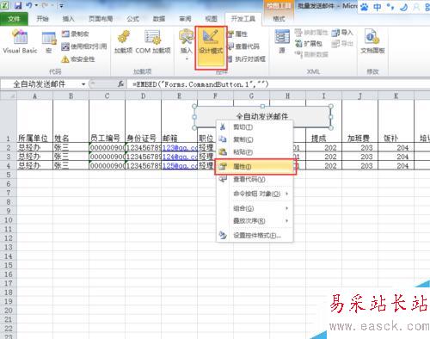Click Run Dialog in ribbon
Viewport: 430px width, 339px height.
247,59
